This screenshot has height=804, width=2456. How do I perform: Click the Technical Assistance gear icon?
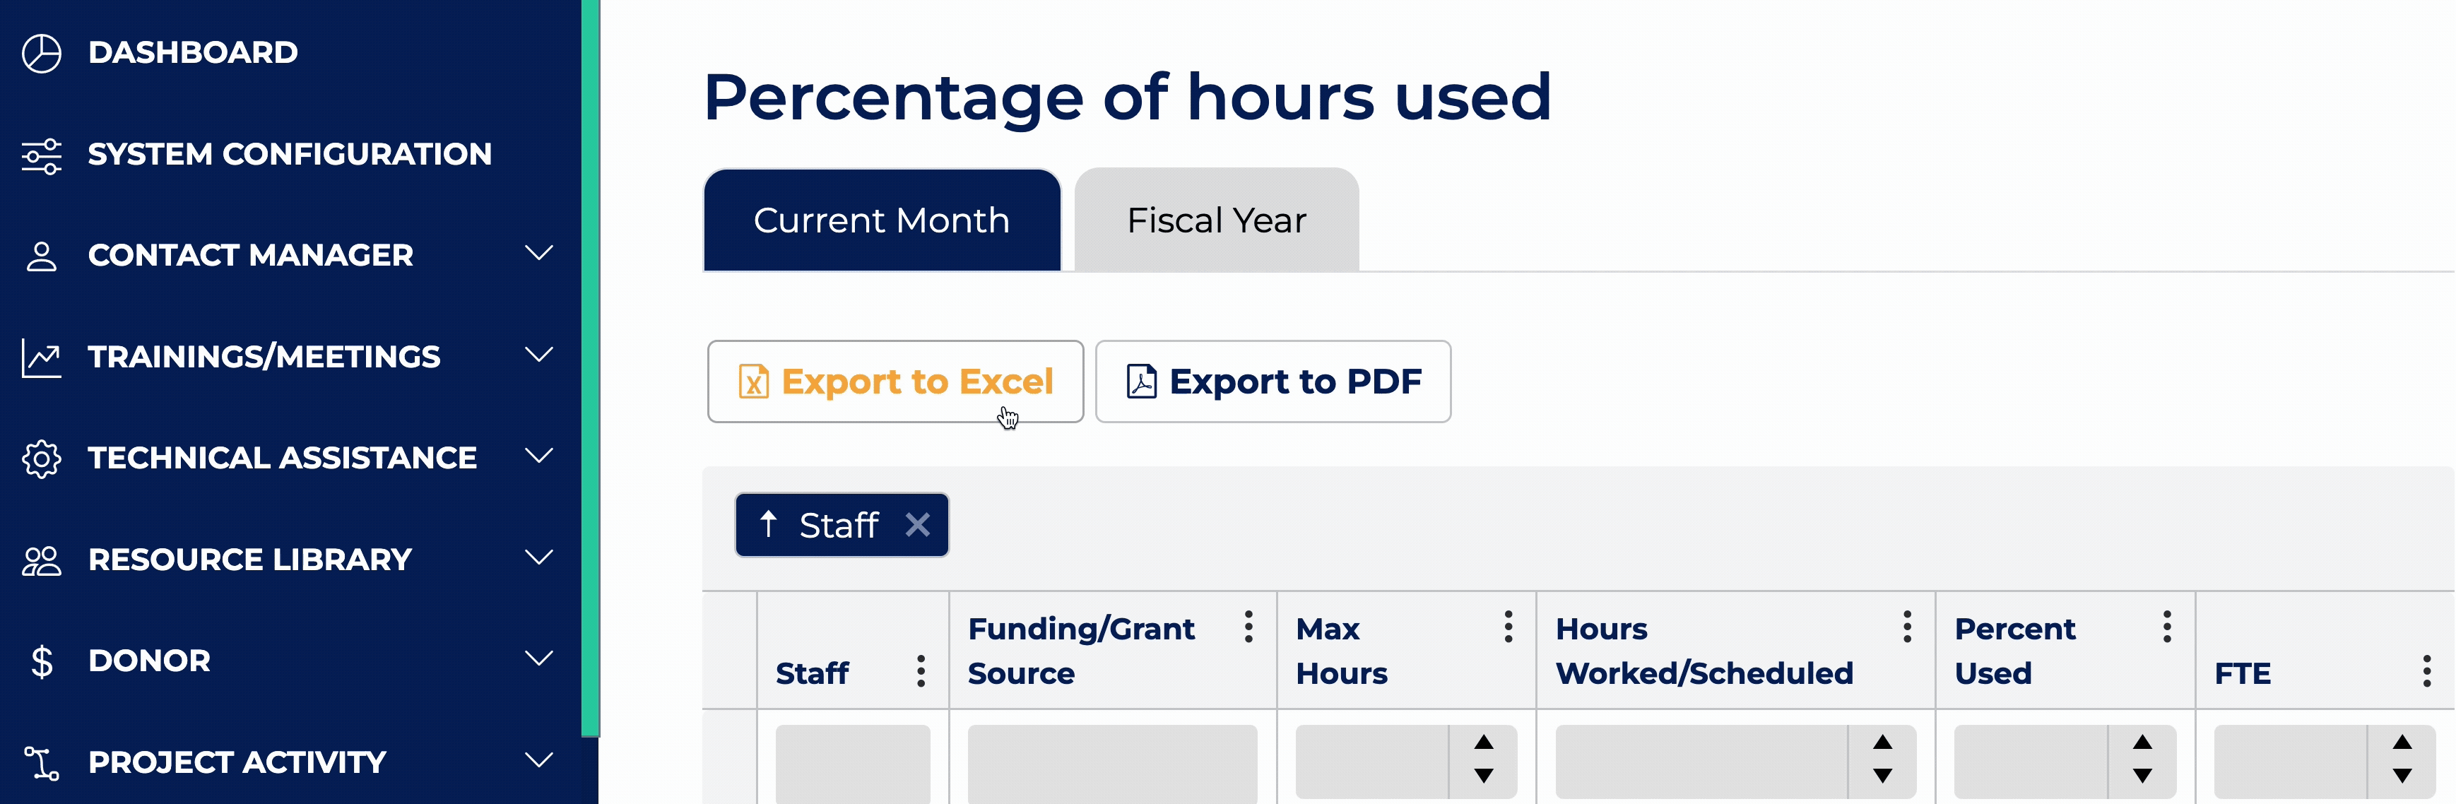42,459
